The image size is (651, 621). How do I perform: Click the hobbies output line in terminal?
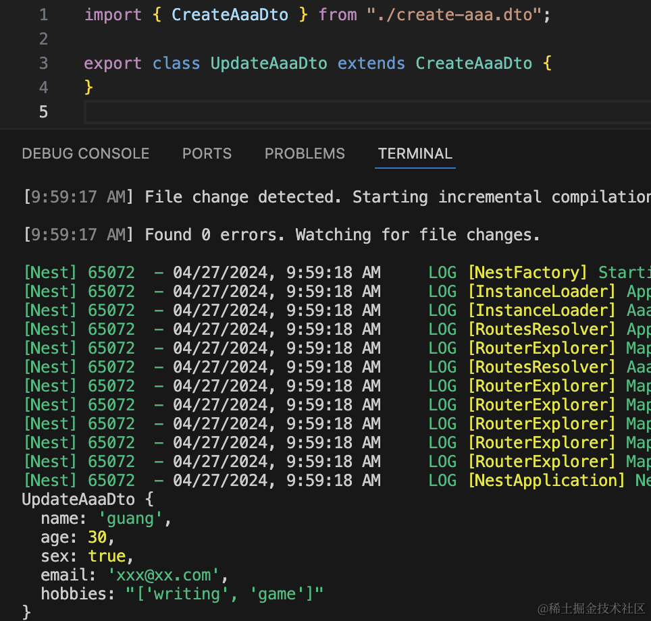(x=182, y=594)
